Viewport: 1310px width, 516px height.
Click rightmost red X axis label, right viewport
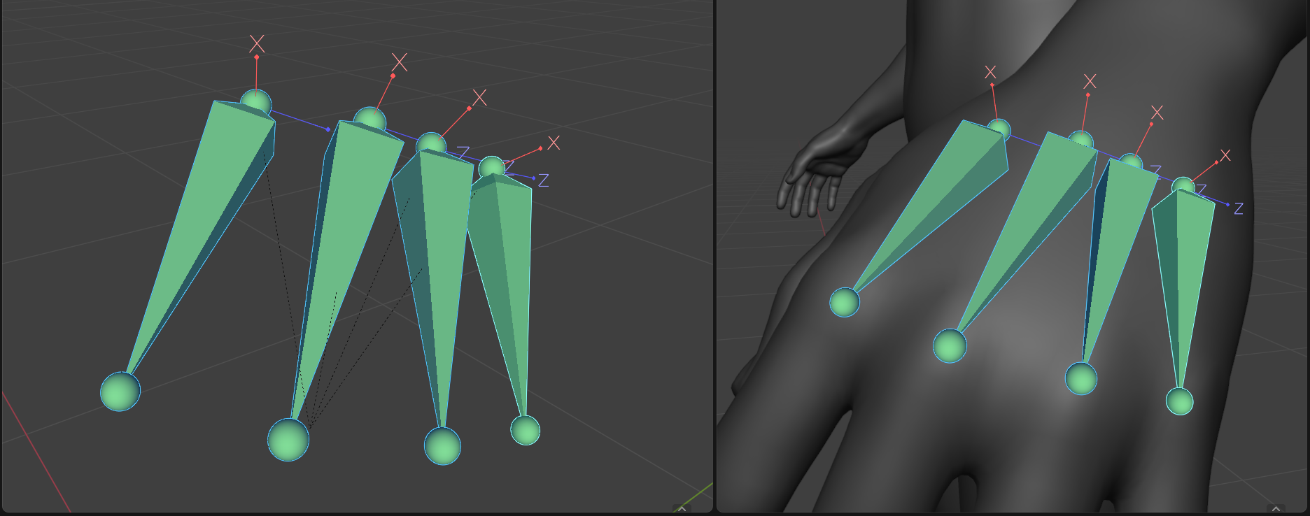pos(1225,155)
